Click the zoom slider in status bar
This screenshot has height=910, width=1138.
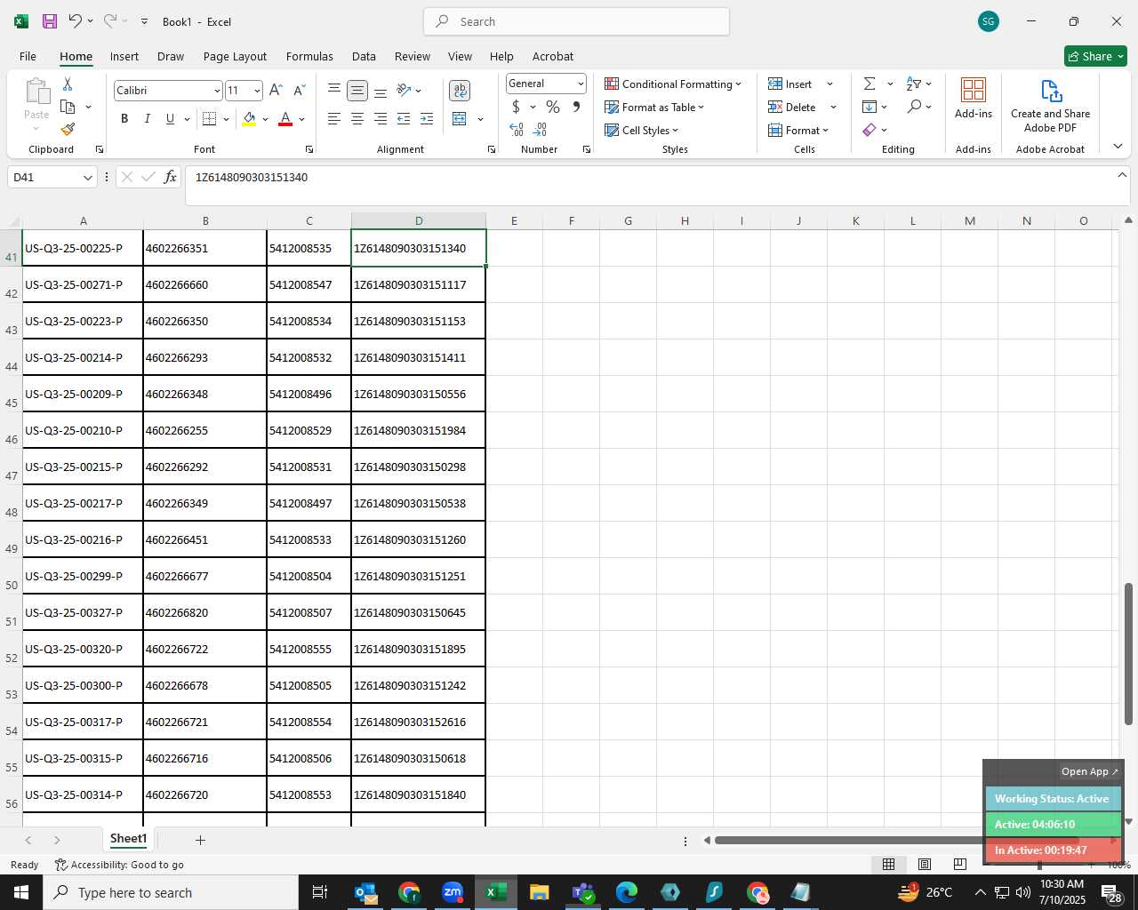1038,865
